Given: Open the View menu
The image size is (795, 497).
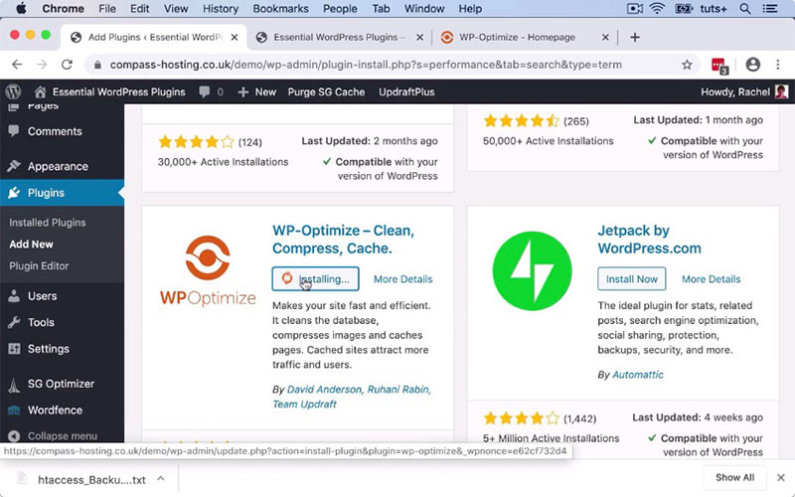Looking at the screenshot, I should [x=176, y=9].
